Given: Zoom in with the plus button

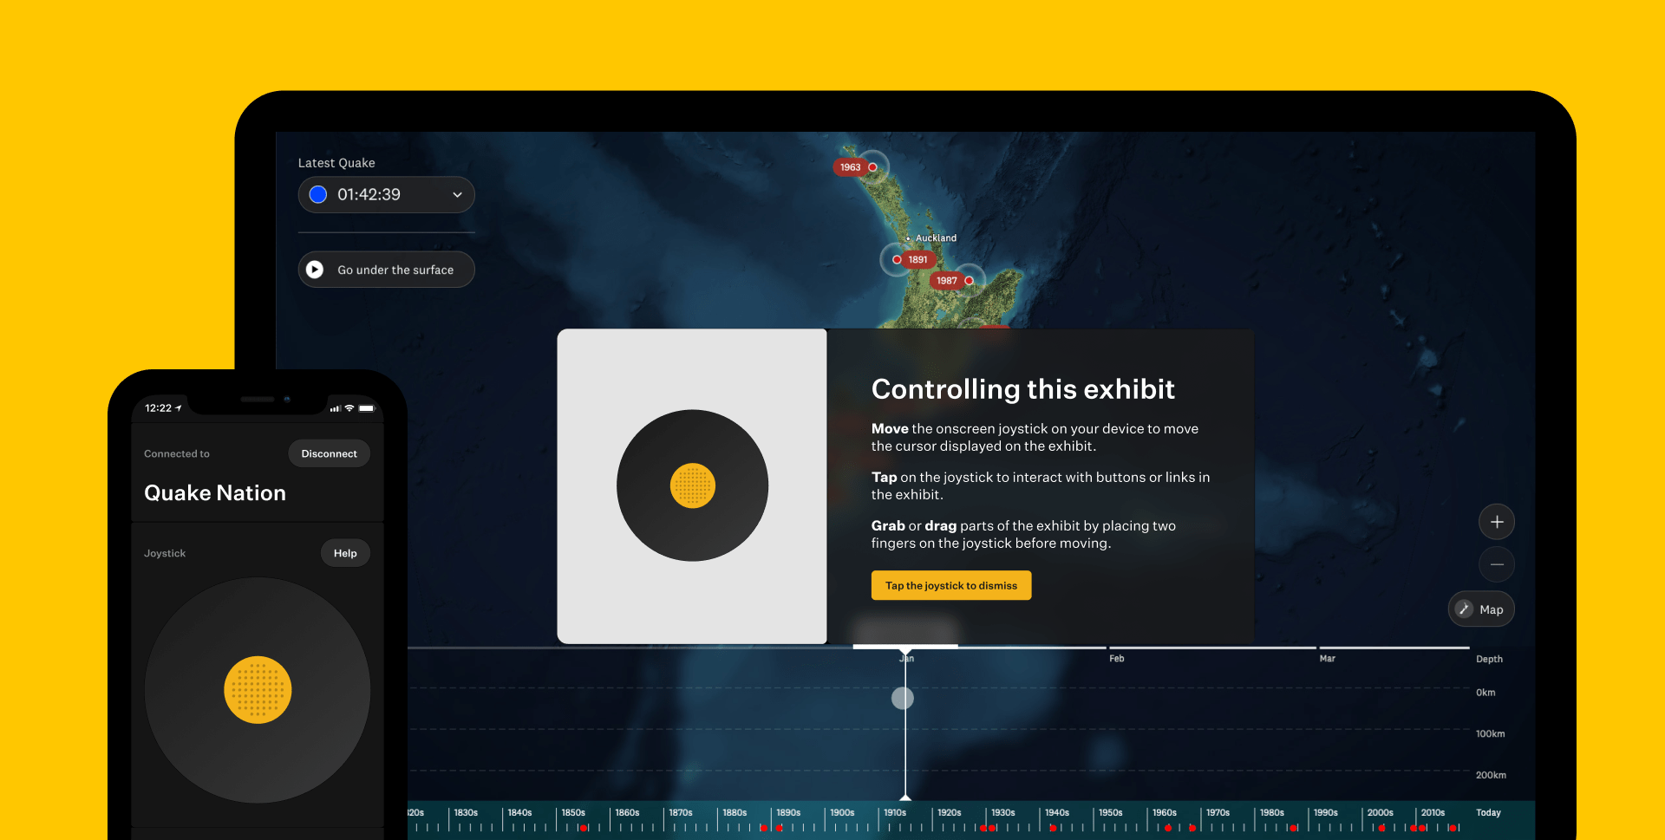Looking at the screenshot, I should [1497, 522].
